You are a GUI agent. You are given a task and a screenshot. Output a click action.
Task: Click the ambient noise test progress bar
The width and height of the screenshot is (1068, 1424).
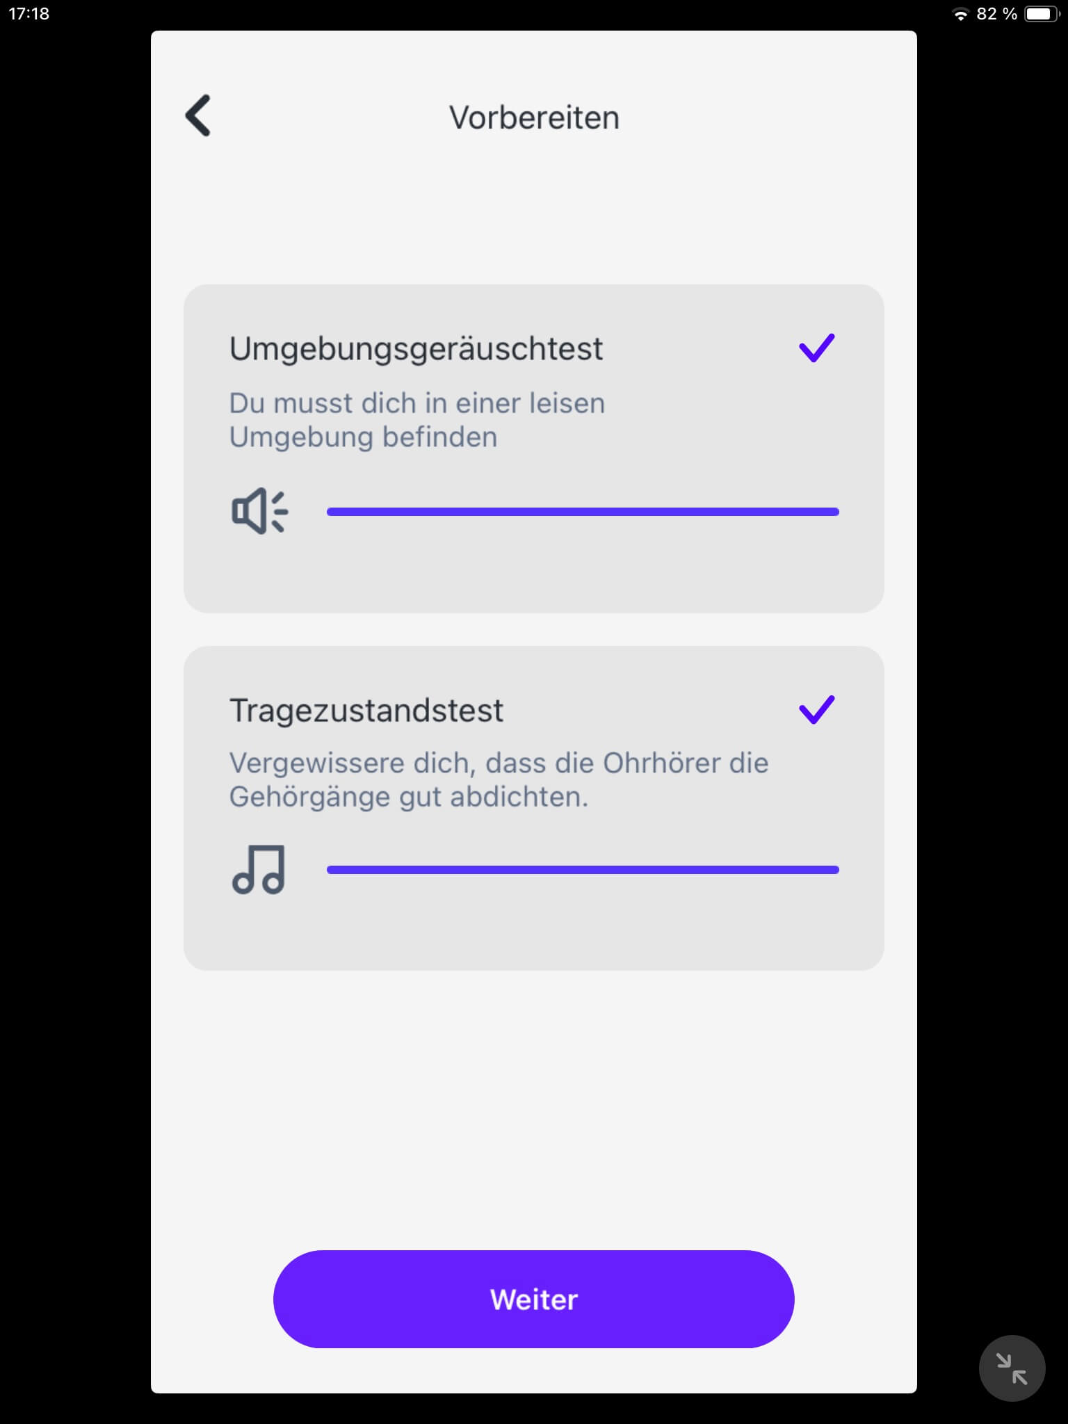[x=583, y=512]
